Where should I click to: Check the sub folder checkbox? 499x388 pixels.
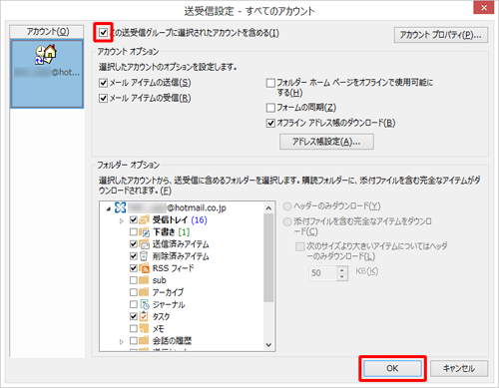click(x=134, y=280)
